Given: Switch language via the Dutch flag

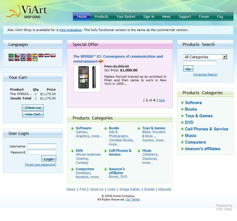Looking at the screenshot, I should click(x=47, y=56).
